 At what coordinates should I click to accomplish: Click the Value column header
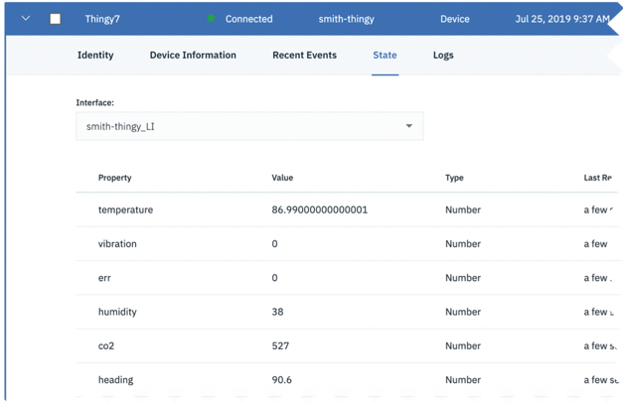282,178
